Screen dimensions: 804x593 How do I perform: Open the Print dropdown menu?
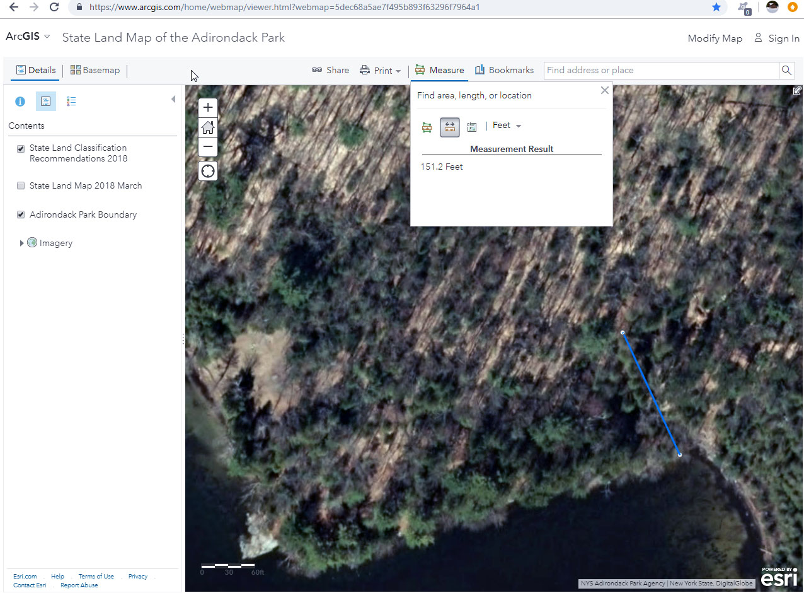click(381, 71)
